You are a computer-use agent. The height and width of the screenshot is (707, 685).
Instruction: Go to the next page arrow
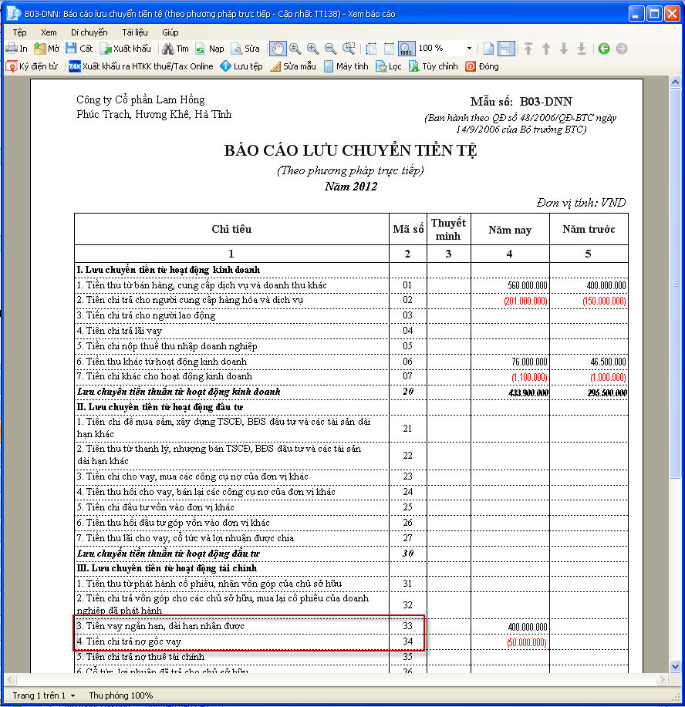[x=564, y=49]
